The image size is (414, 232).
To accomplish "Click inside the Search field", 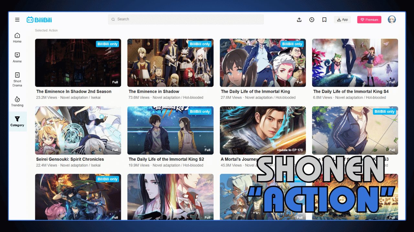I will pos(186,19).
